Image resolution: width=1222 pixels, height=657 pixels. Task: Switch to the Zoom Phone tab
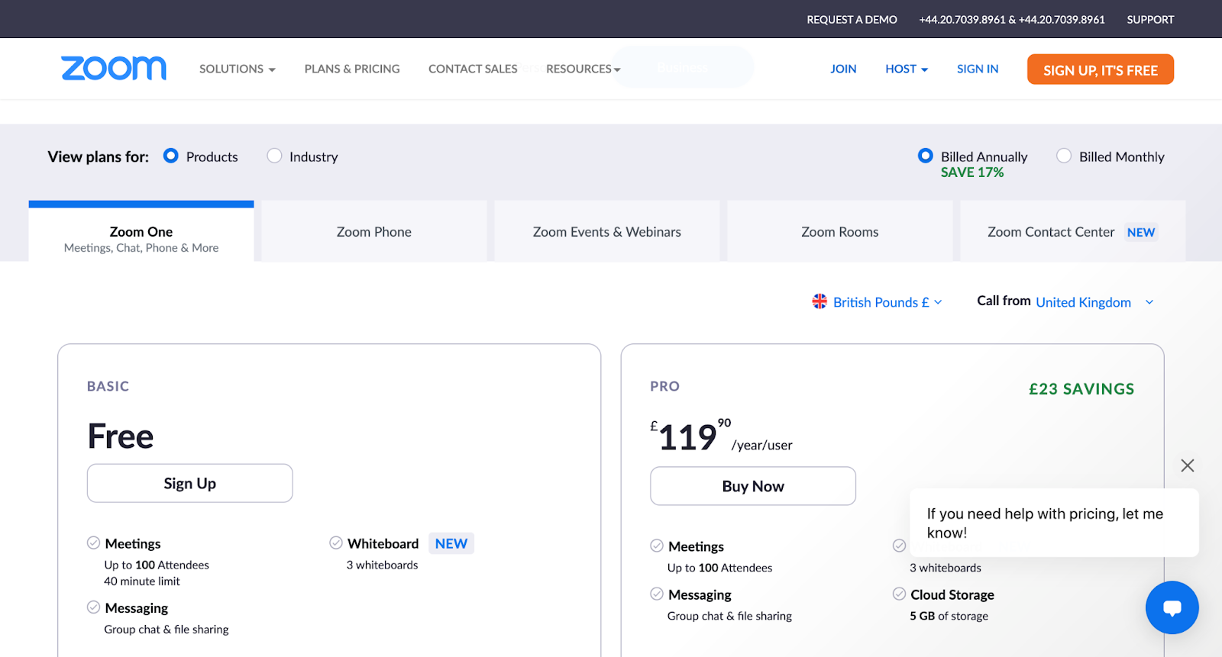pos(374,232)
